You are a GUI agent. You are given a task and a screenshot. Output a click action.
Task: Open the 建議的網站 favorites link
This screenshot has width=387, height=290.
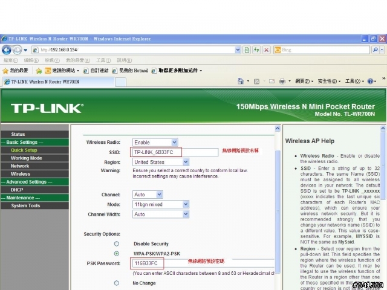tap(62, 71)
